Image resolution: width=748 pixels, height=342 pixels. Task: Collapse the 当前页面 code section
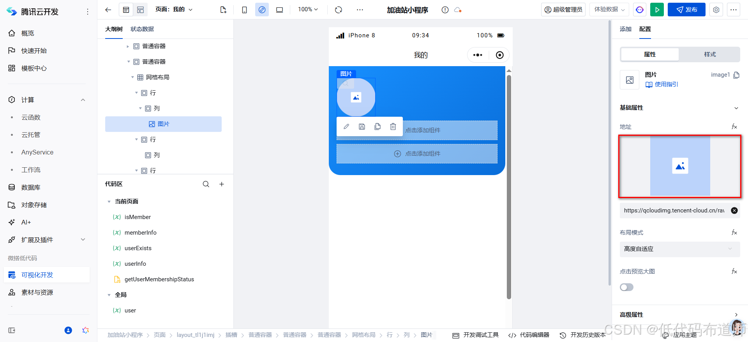pyautogui.click(x=109, y=202)
